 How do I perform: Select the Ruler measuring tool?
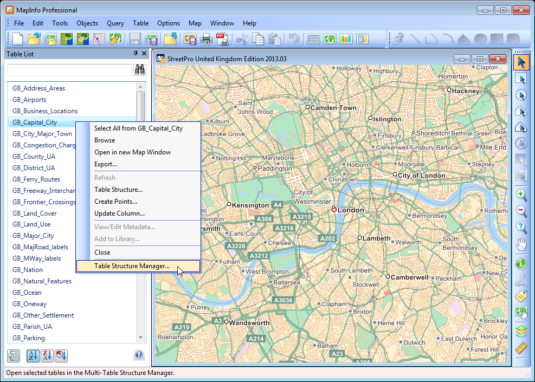coord(521,348)
